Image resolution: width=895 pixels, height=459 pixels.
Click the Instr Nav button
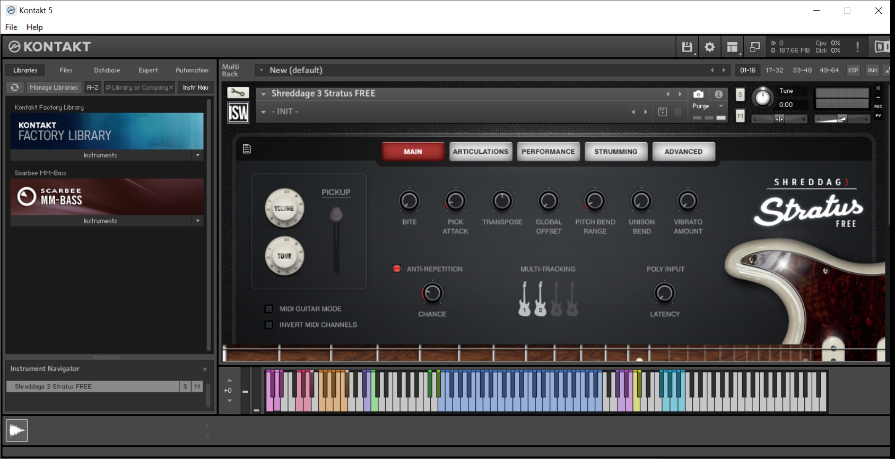pos(195,88)
